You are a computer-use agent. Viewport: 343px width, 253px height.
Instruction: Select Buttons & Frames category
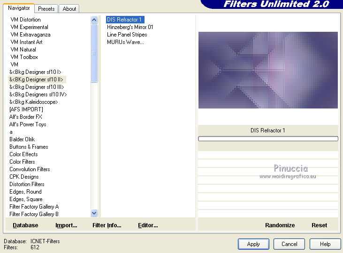click(x=29, y=147)
